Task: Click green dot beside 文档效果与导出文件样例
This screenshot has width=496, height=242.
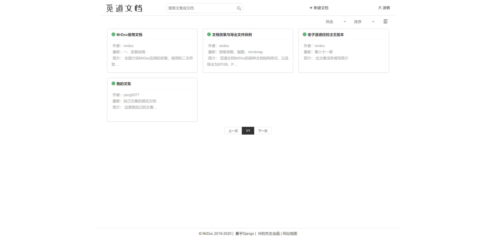Action: point(209,34)
